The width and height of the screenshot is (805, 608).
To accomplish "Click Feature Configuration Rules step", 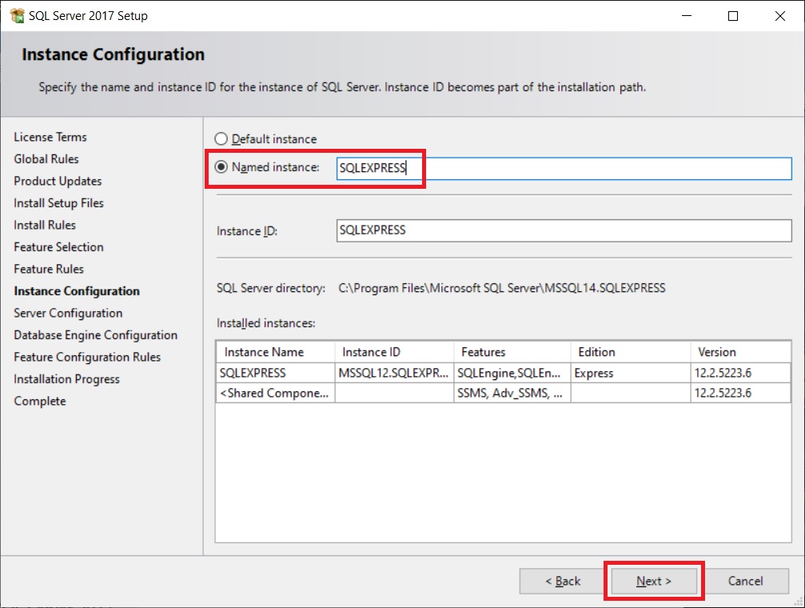I will pyautogui.click(x=87, y=357).
